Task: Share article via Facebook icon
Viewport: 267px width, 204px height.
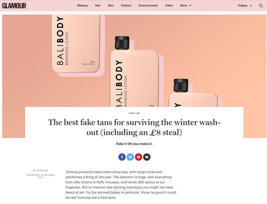Action: [122, 157]
